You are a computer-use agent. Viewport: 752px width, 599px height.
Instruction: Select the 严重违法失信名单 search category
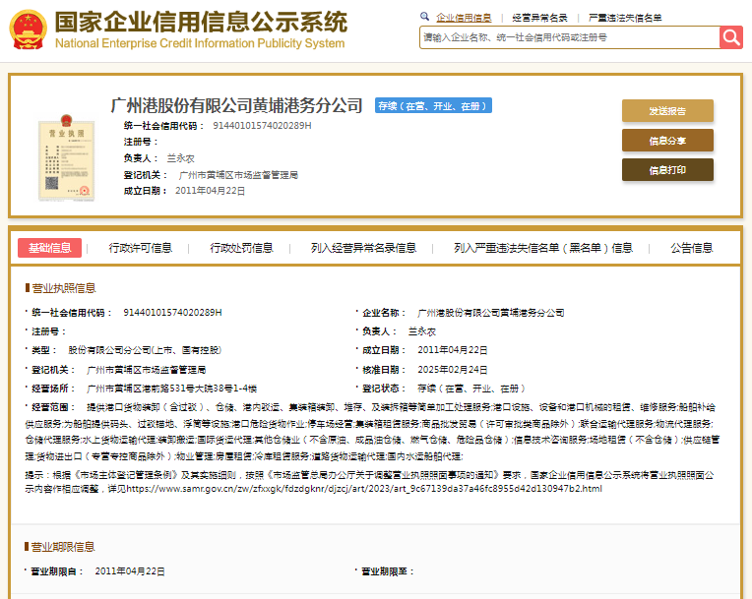tap(625, 18)
